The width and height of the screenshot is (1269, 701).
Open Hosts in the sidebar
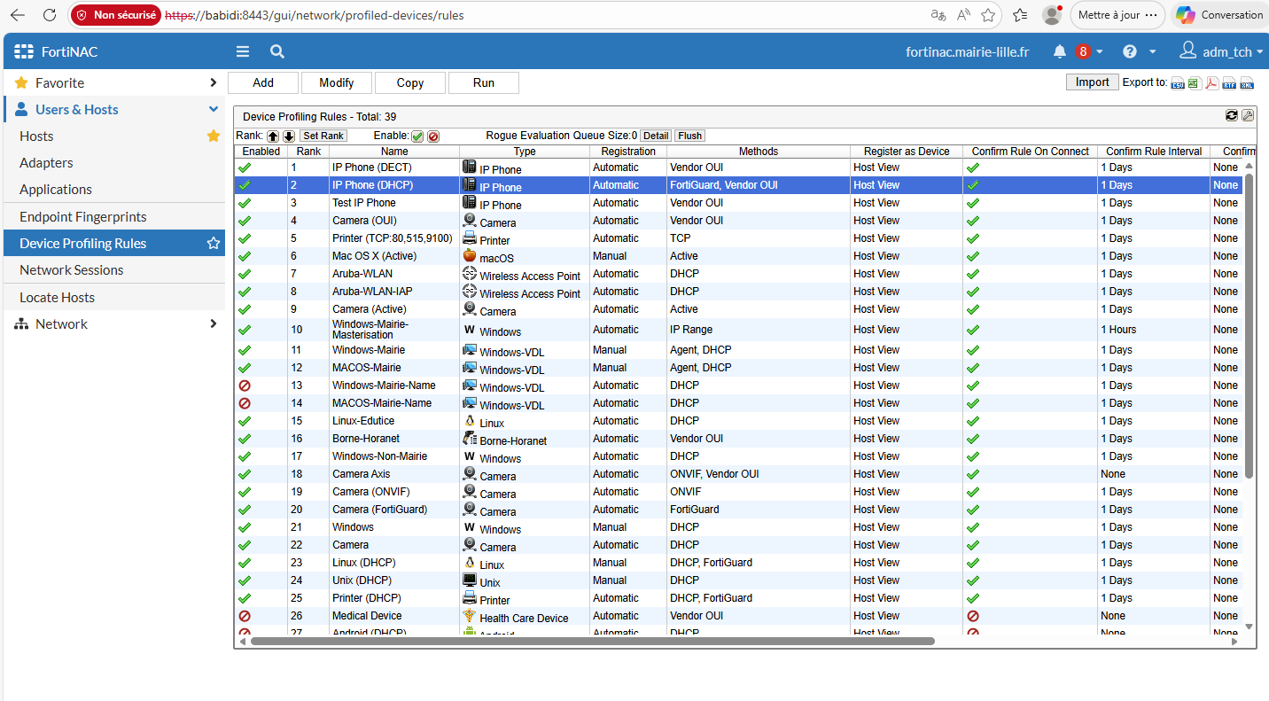[36, 136]
